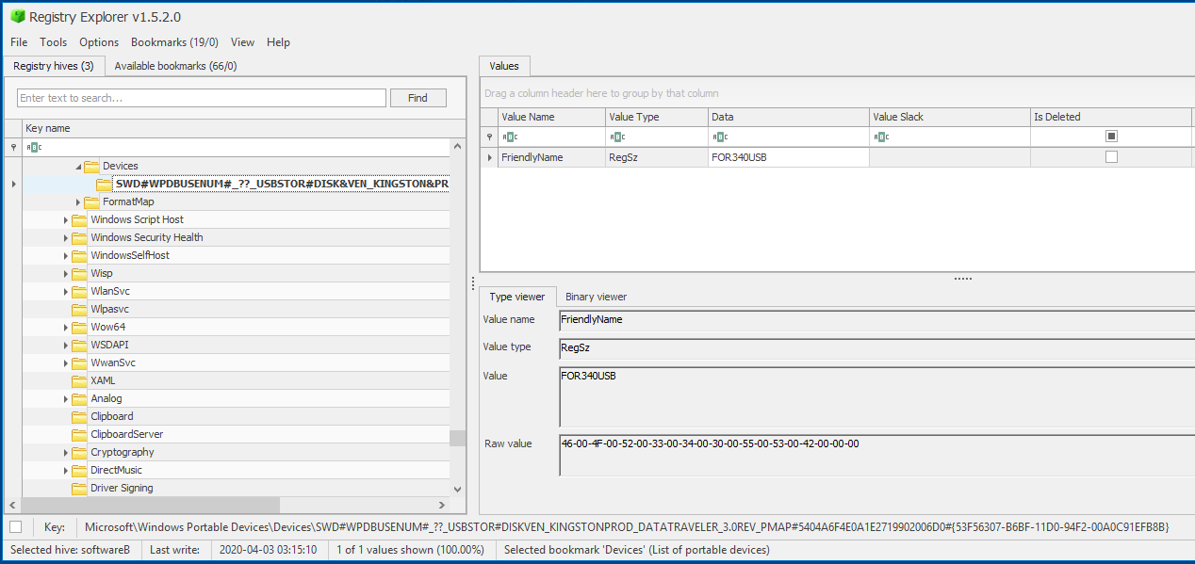Click the folder icon next to Wisp
The height and width of the screenshot is (564, 1195).
(x=79, y=274)
